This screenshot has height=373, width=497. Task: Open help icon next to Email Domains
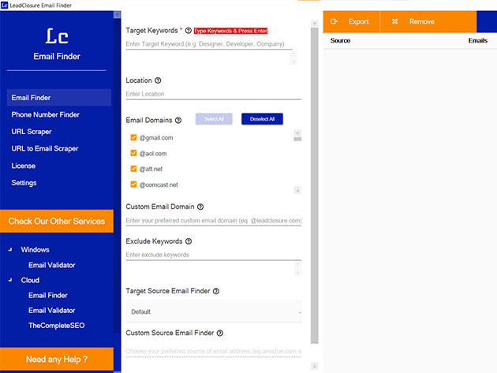[x=178, y=121]
